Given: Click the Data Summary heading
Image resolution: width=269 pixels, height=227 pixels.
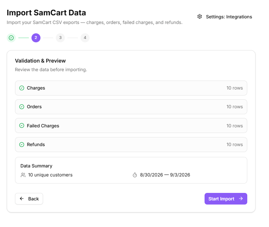Looking at the screenshot, I should click(x=36, y=166).
